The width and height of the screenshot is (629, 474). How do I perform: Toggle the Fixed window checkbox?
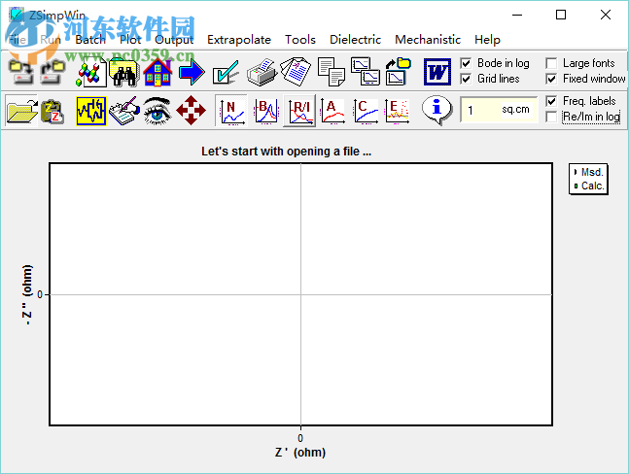[551, 79]
